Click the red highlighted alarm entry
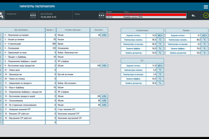Viewport: 209px width, 139px height. [x=146, y=14]
